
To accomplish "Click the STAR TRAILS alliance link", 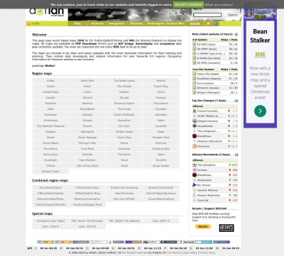I will coord(209,116).
